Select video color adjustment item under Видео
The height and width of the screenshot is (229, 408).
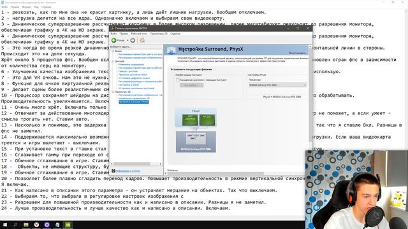coord(140,55)
